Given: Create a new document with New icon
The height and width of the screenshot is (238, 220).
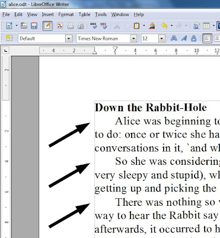Looking at the screenshot, I should click(9, 26).
